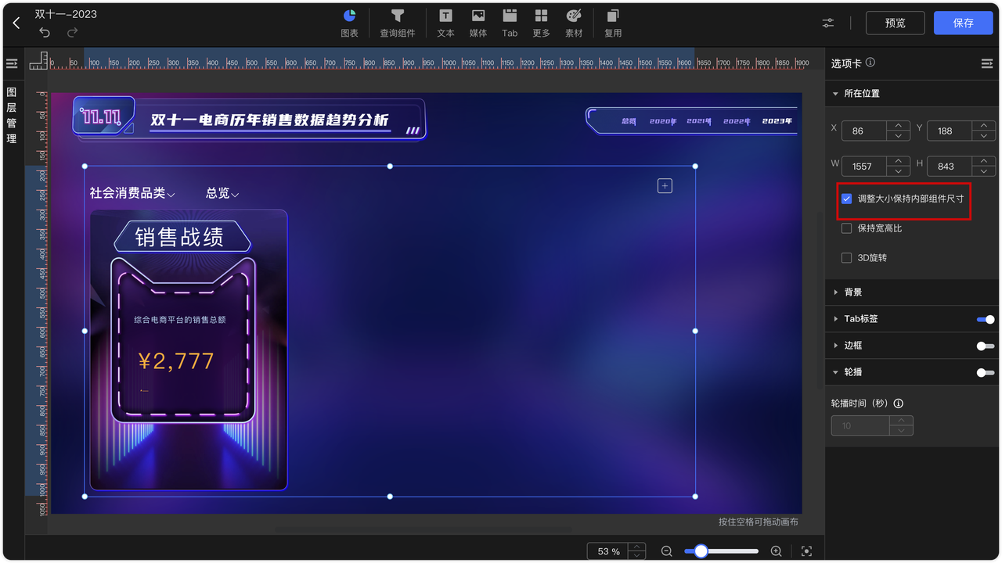Check the 3D旋转 option
Image resolution: width=1002 pixels, height=563 pixels.
tap(846, 257)
